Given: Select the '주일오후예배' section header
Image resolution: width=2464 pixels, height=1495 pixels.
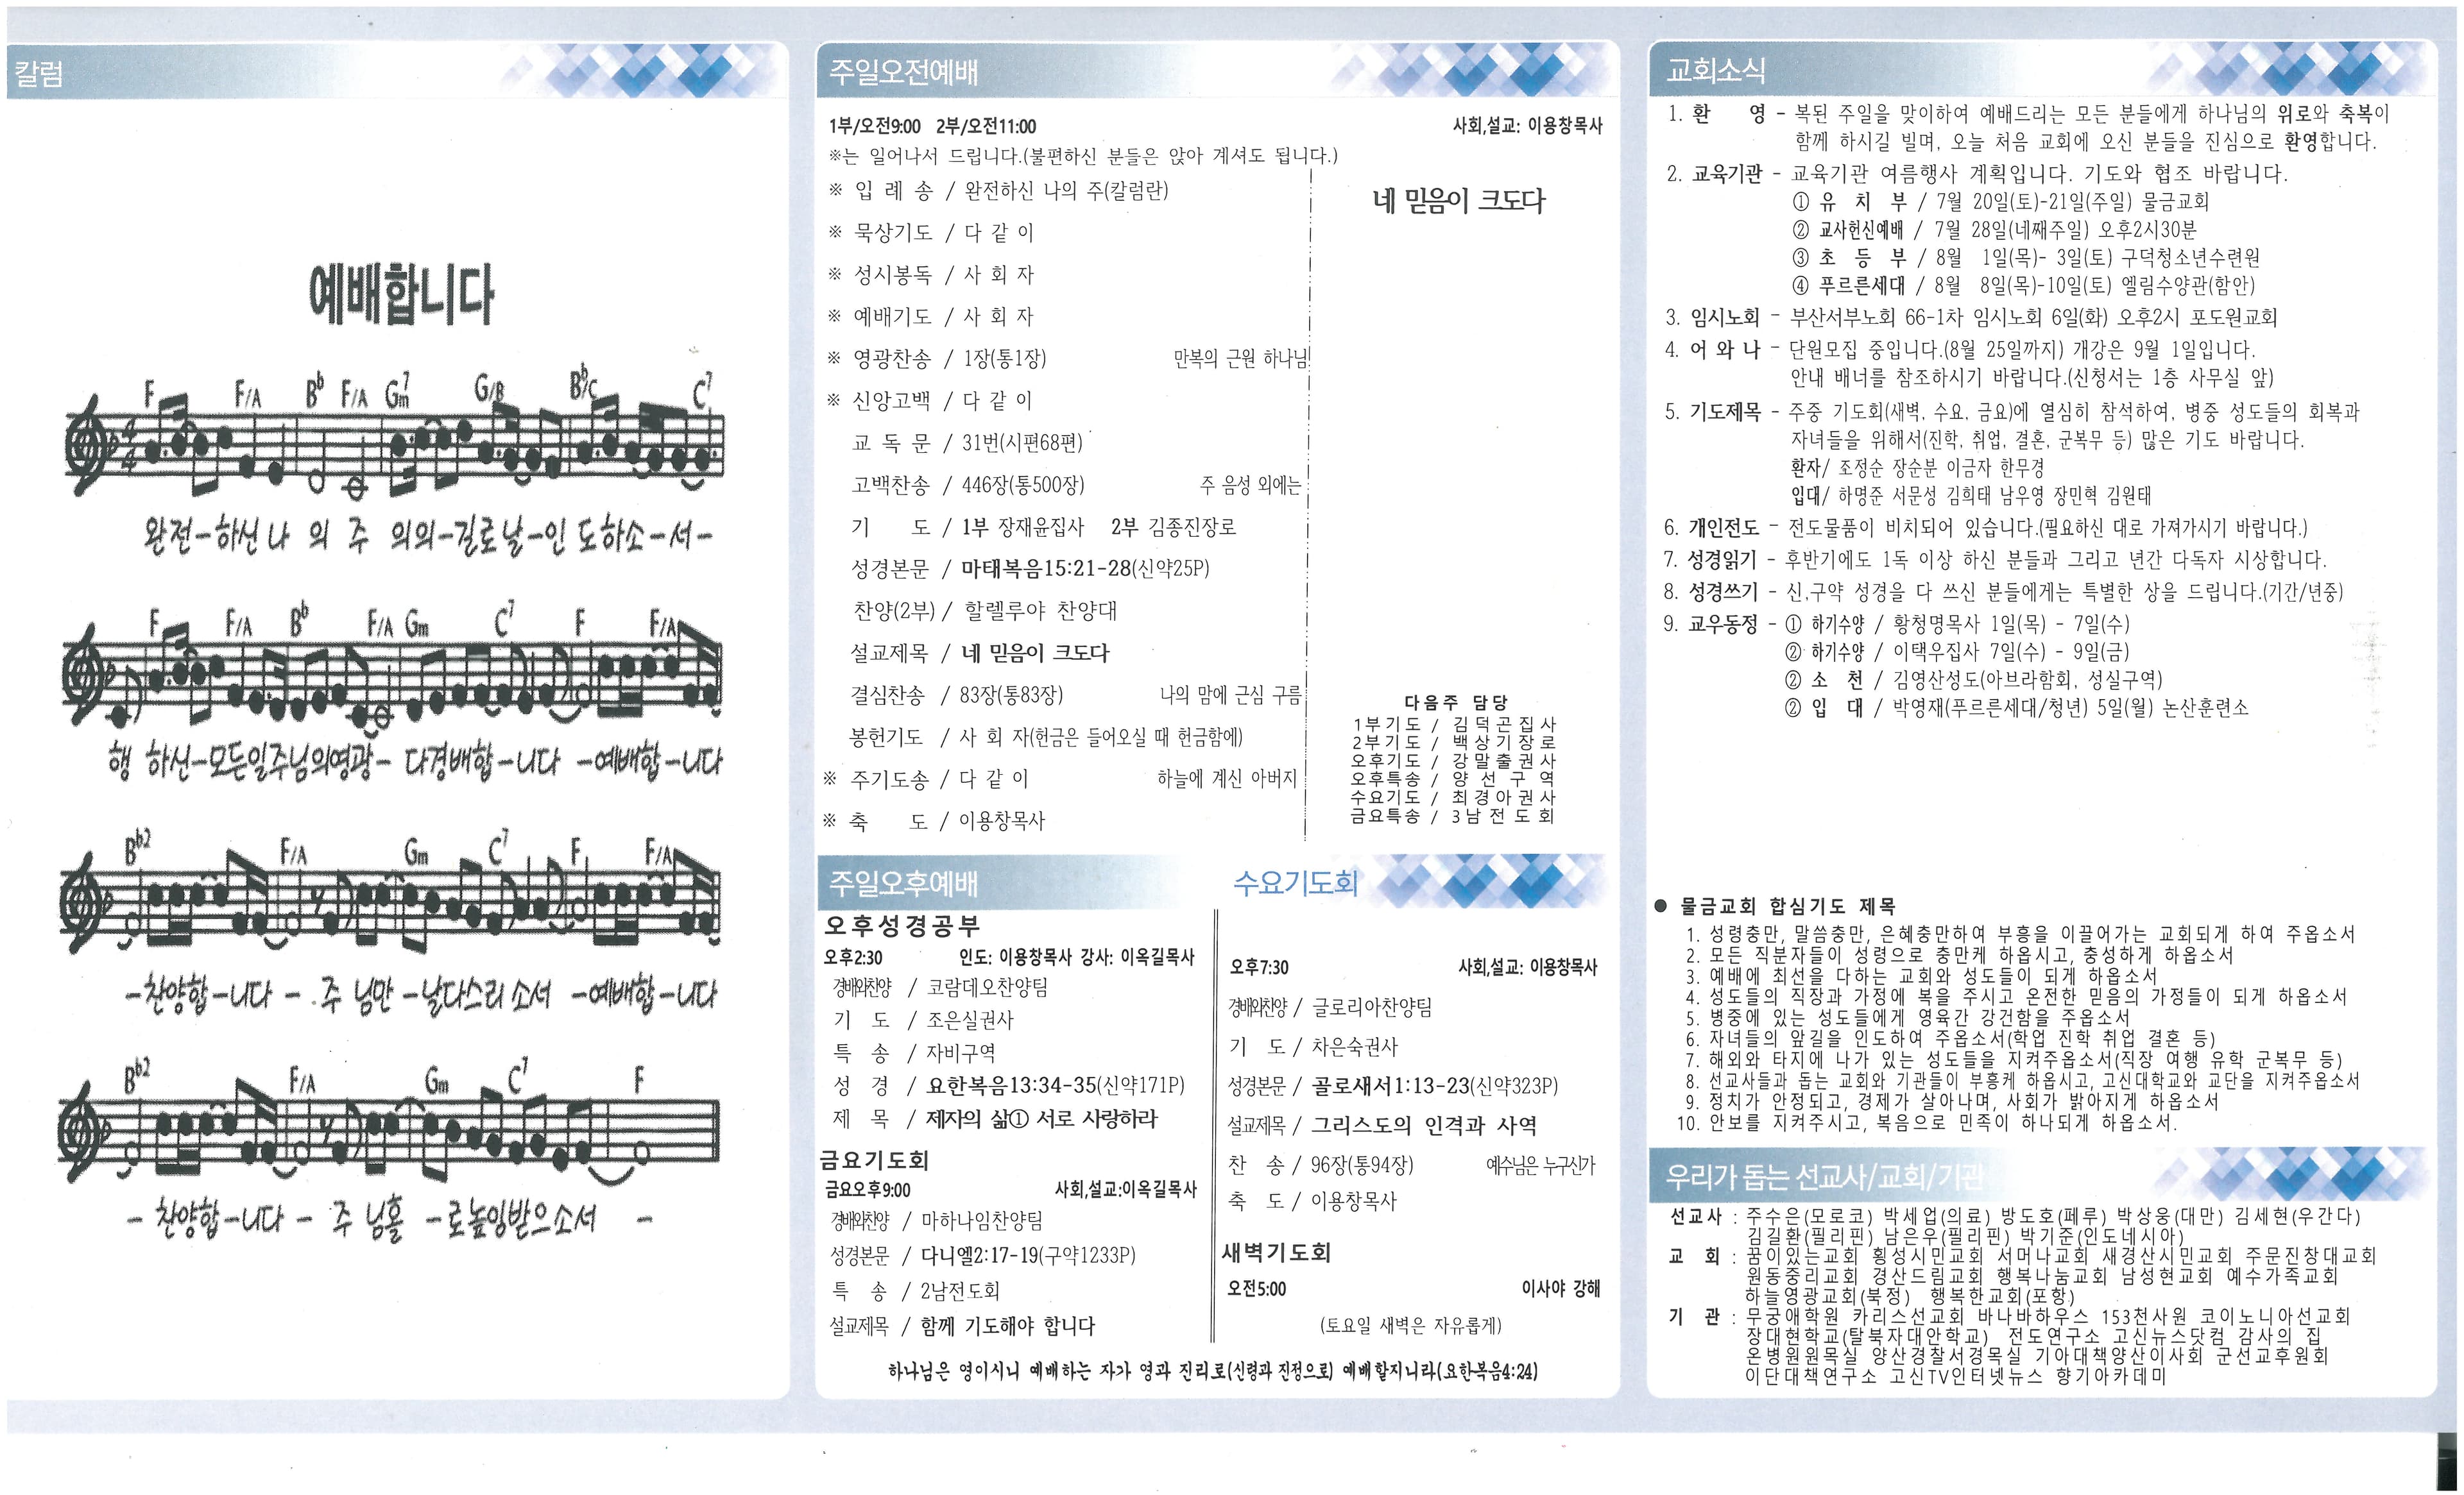Looking at the screenshot, I should 903,883.
